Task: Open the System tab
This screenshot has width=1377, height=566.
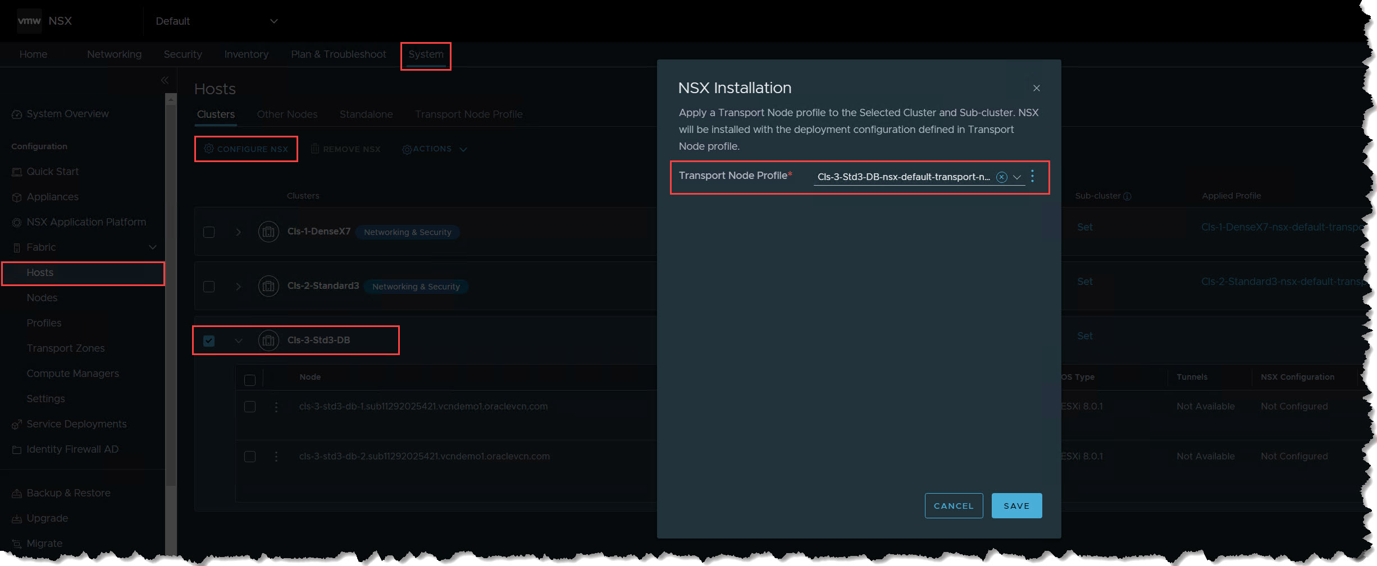Action: (426, 54)
